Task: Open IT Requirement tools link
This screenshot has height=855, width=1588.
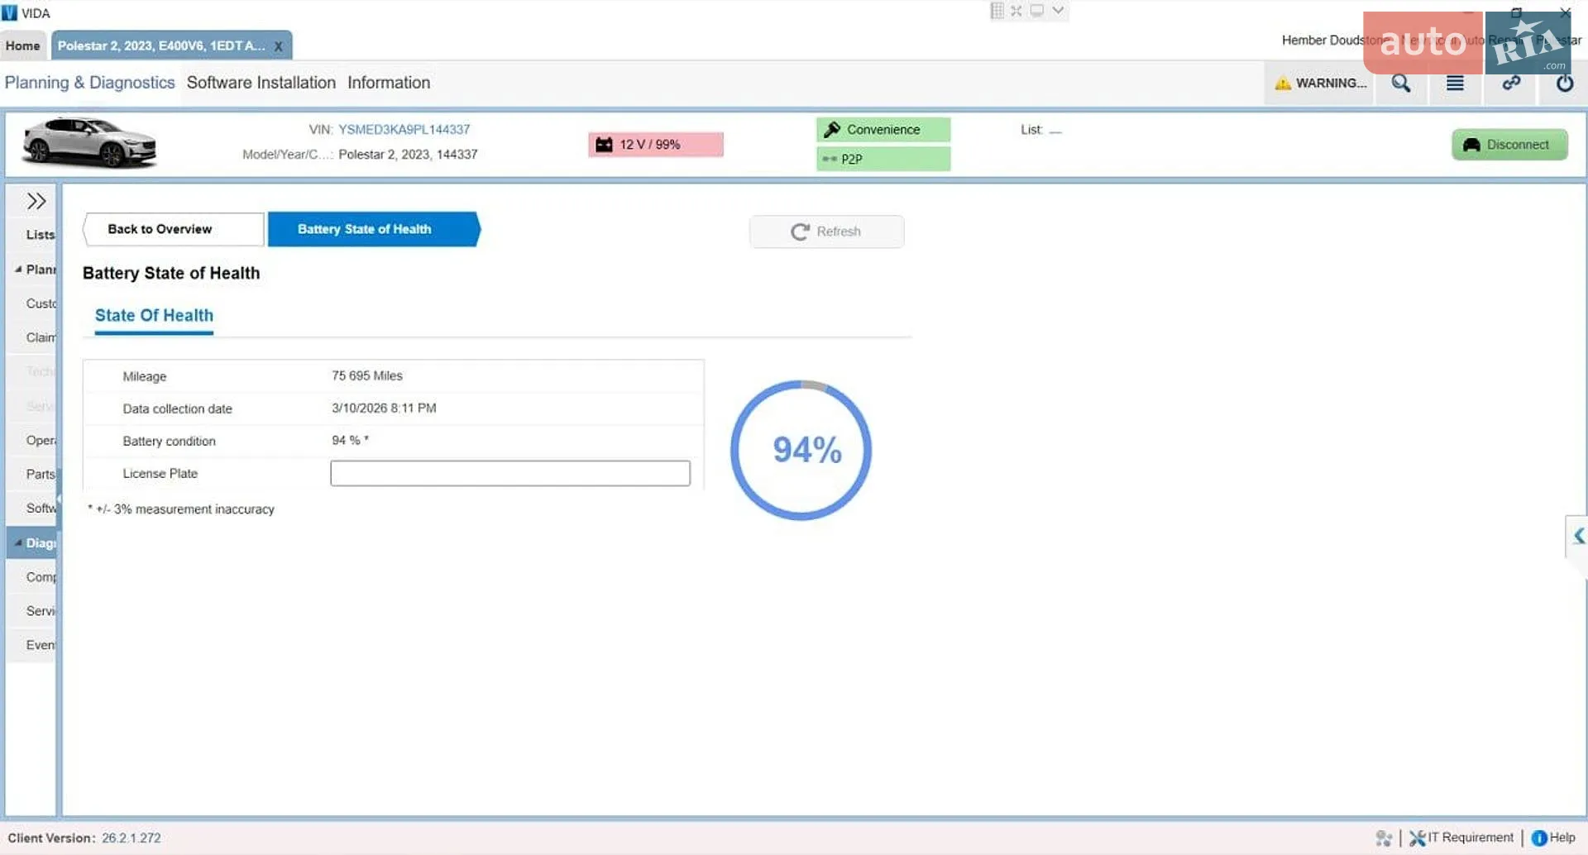Action: point(1461,838)
